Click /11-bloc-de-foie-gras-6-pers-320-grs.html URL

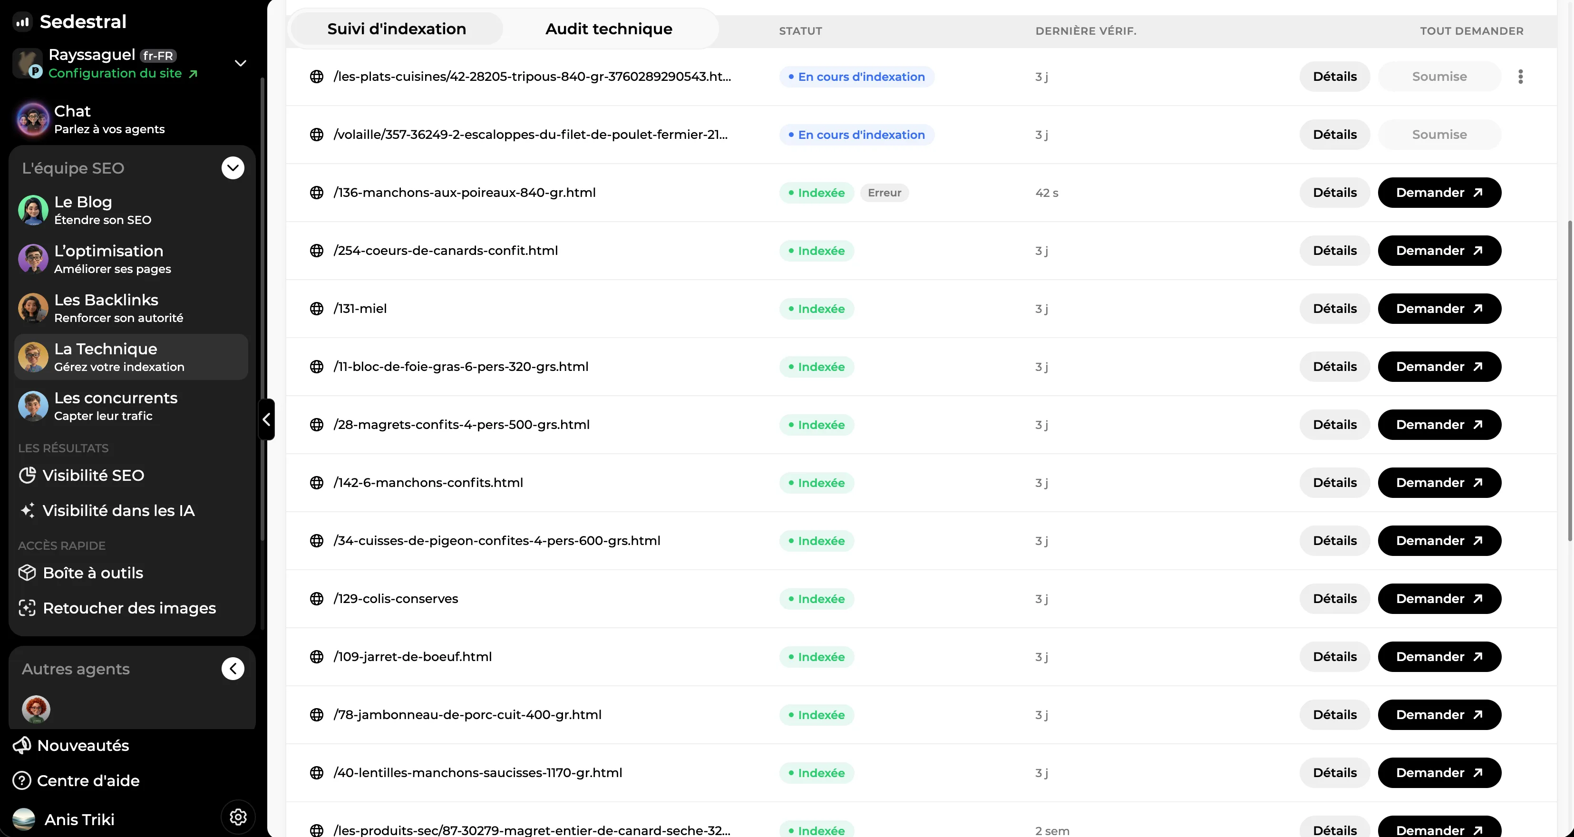[x=461, y=367]
